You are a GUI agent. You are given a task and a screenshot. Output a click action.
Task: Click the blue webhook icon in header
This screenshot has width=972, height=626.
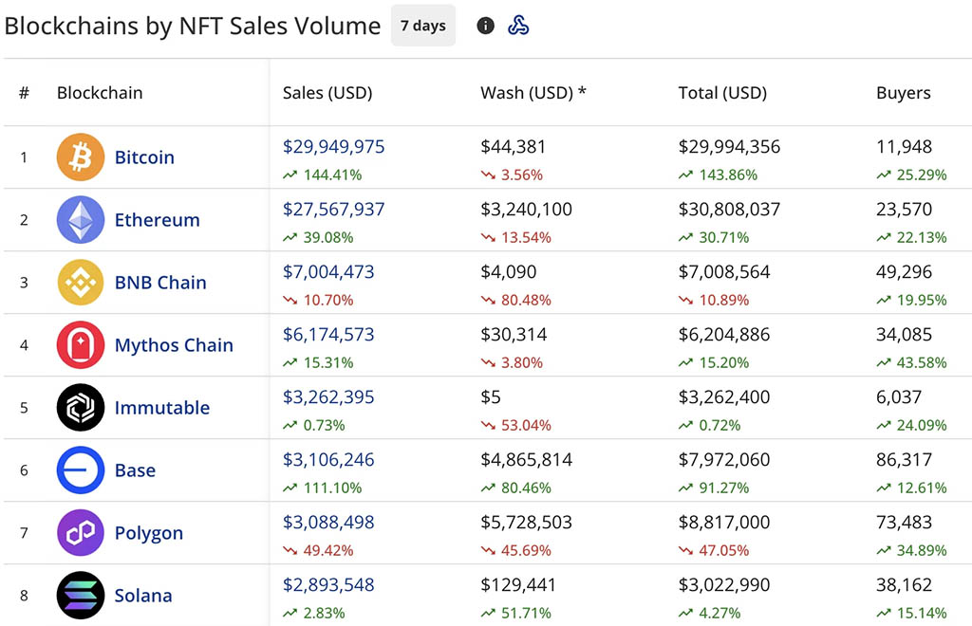(x=518, y=26)
